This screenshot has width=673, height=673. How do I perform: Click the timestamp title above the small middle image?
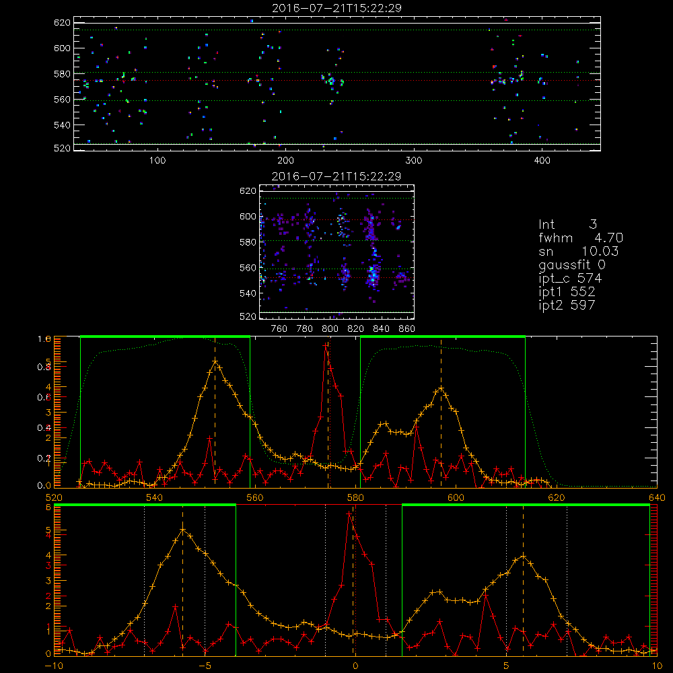336,176
